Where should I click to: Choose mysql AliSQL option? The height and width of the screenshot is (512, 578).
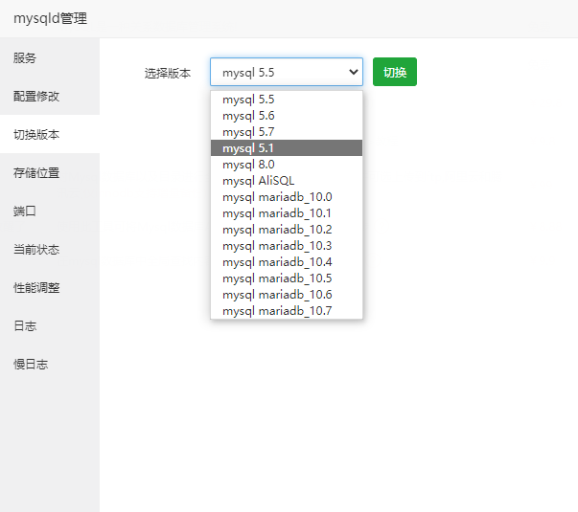[x=287, y=181]
